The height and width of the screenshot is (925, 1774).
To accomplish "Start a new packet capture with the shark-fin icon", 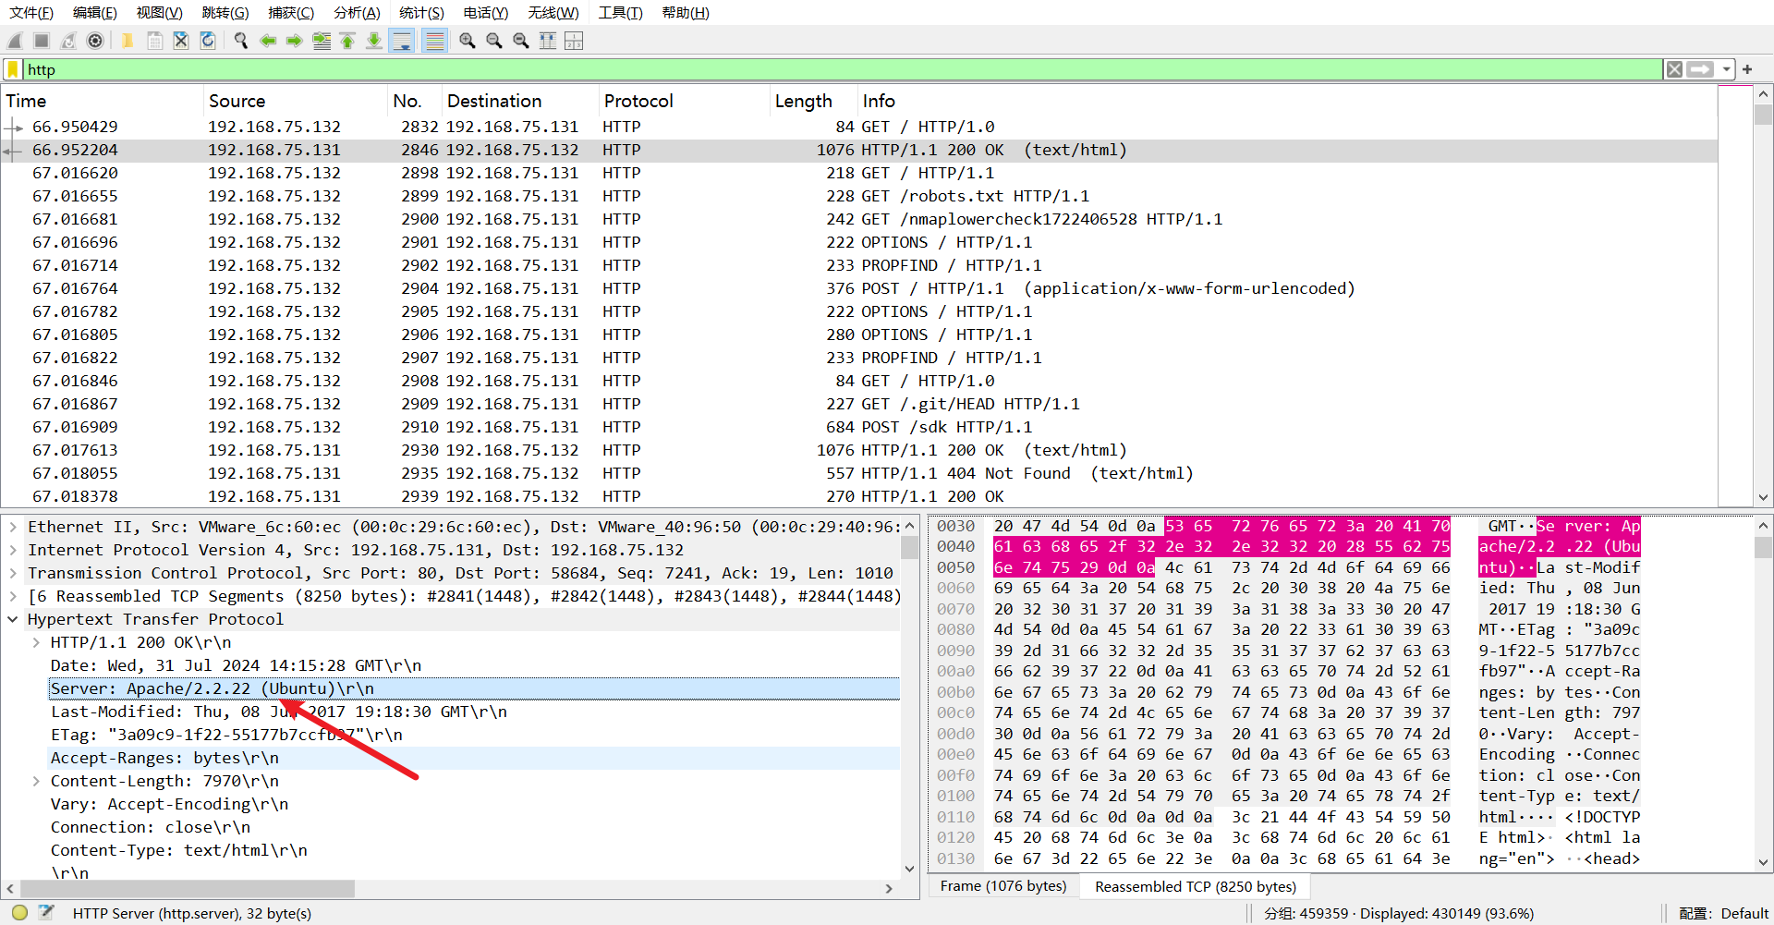I will click(15, 41).
